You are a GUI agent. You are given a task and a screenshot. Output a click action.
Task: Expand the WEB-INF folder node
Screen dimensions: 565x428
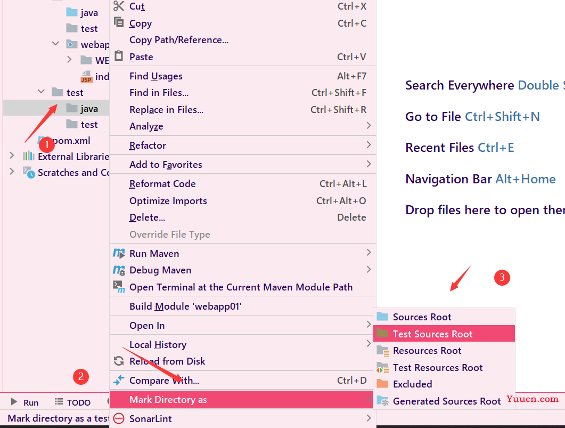coord(69,60)
